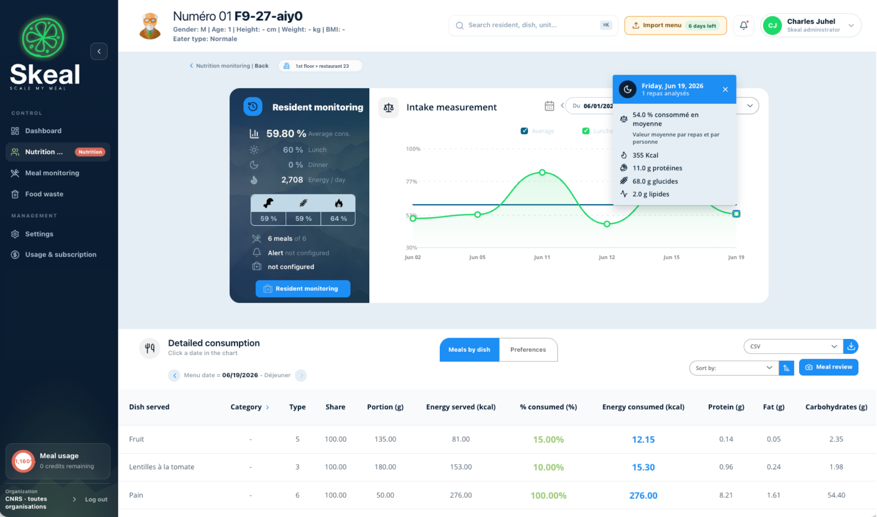Switch to the Preferences tab

click(528, 350)
